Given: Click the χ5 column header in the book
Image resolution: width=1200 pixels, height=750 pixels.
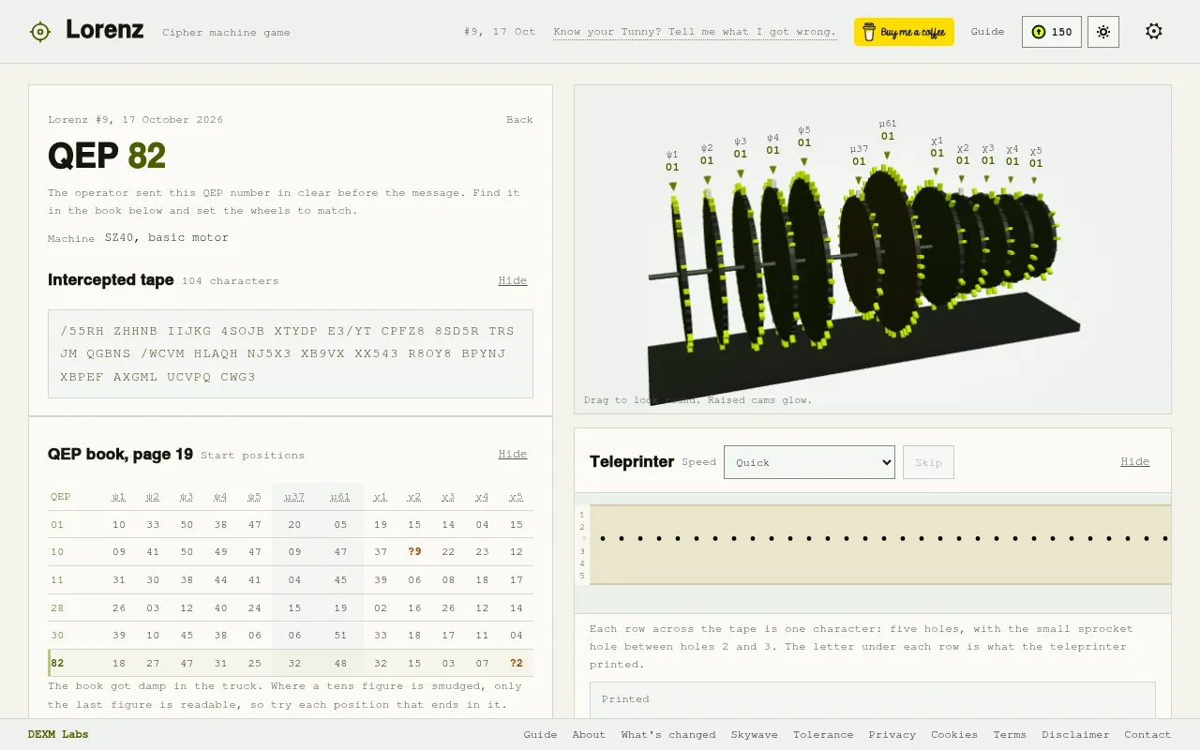Looking at the screenshot, I should point(517,497).
